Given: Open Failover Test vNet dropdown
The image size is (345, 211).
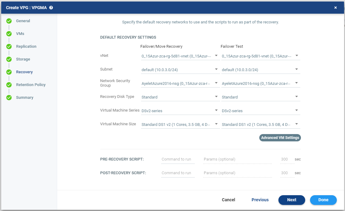Looking at the screenshot, I should coord(261,56).
